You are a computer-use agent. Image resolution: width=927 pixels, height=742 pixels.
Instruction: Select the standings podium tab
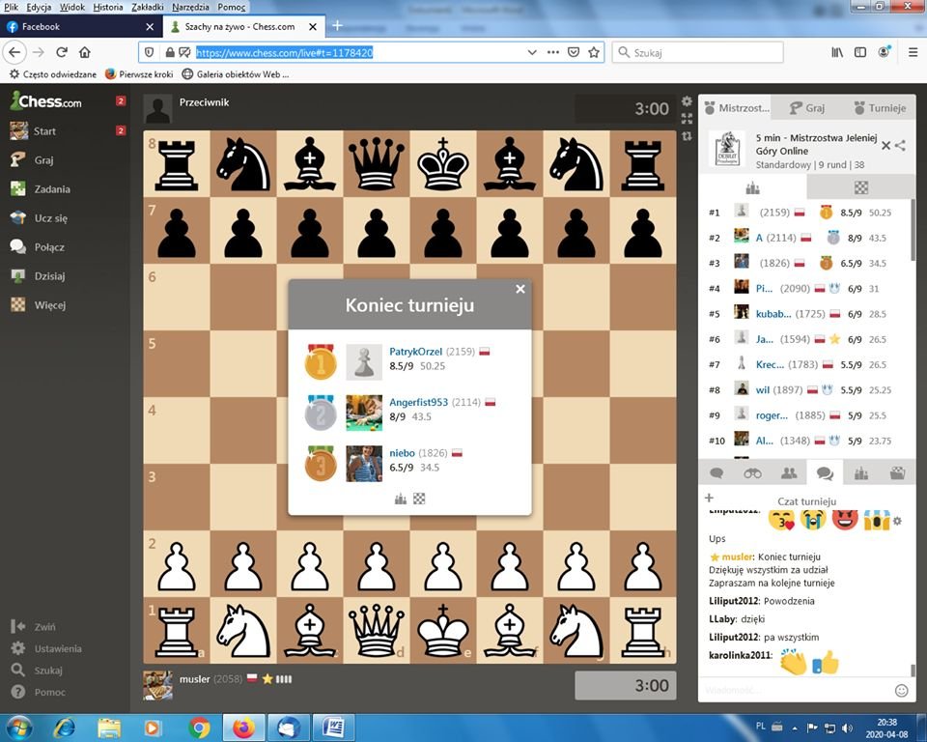pos(752,188)
